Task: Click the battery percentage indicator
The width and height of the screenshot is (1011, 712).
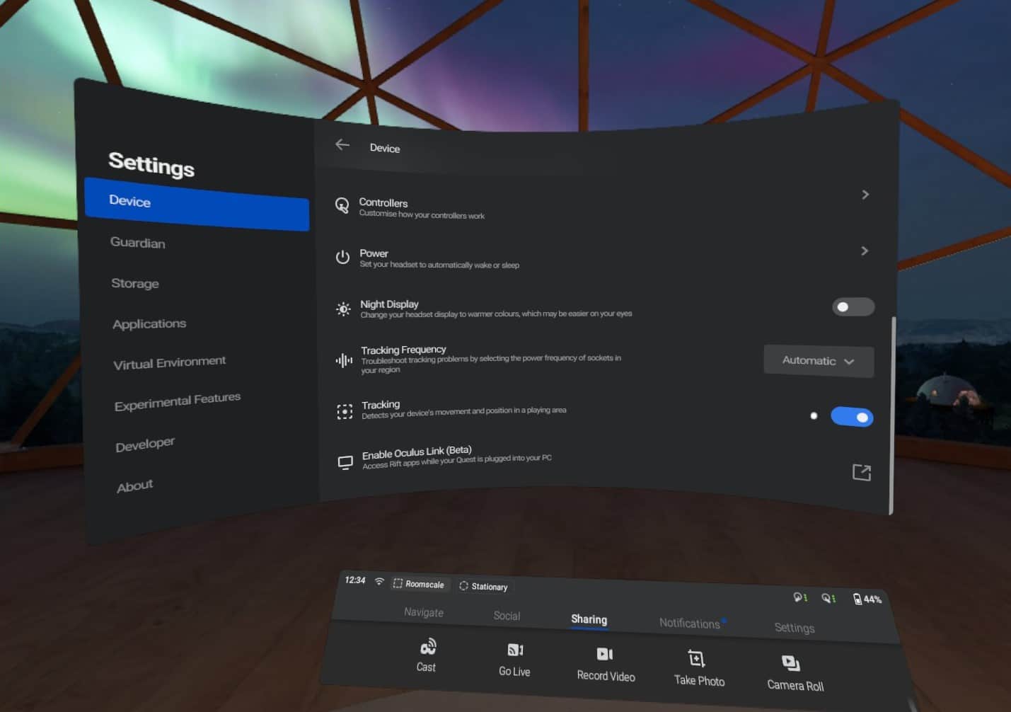Action: pyautogui.click(x=868, y=599)
